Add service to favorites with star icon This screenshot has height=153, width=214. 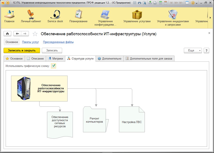pos(35,34)
